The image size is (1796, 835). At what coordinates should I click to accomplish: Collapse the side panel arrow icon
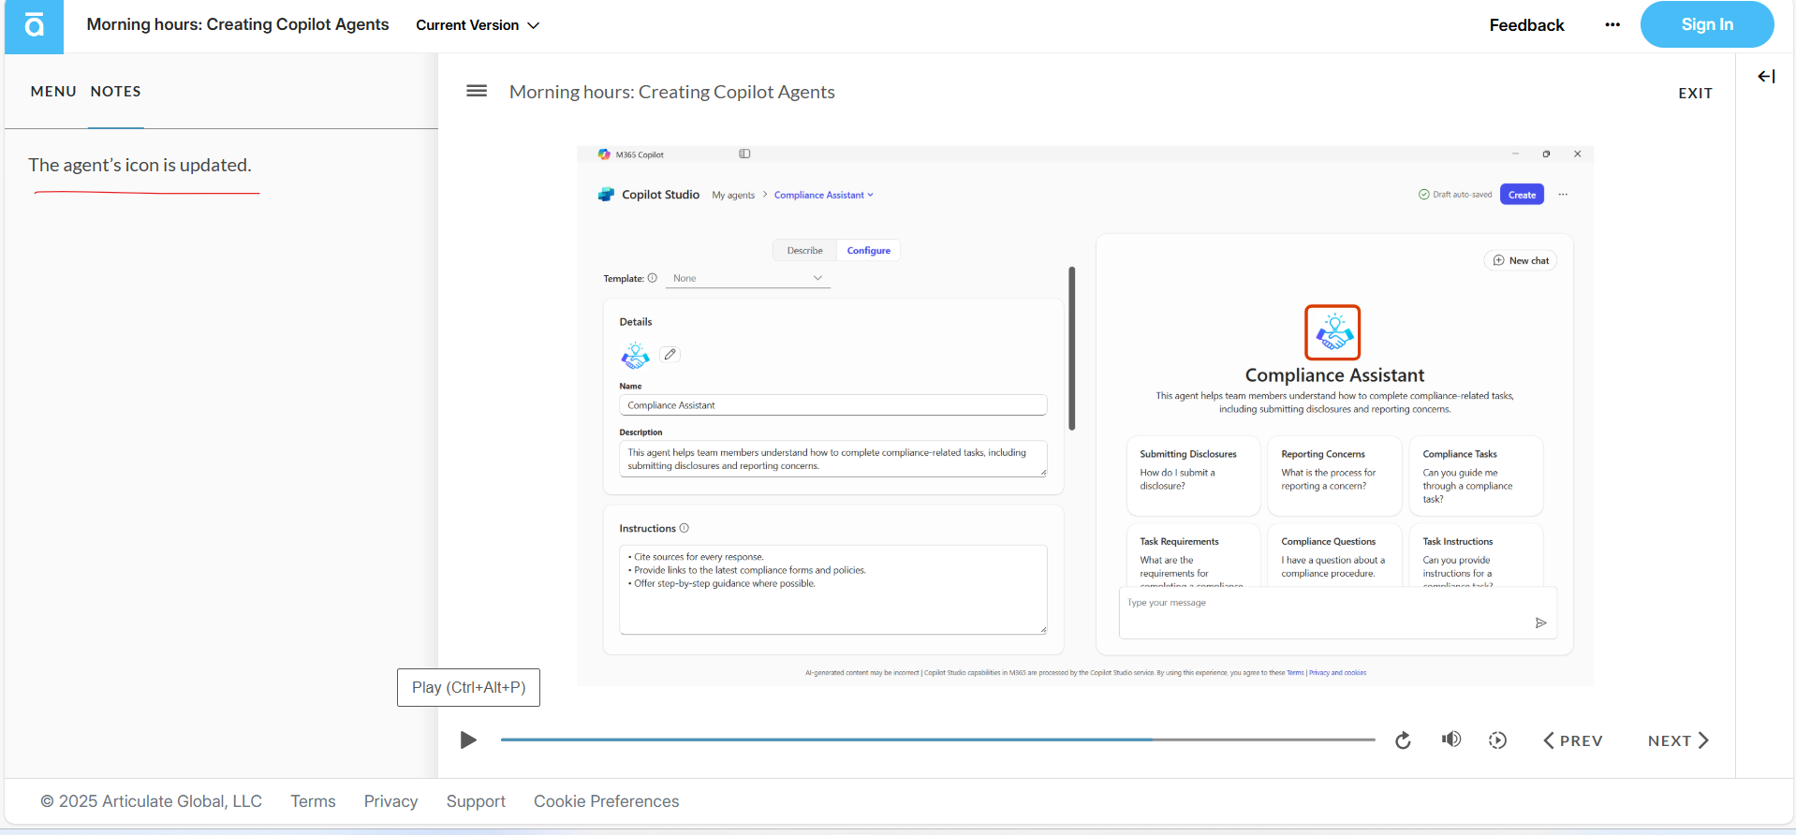[x=1766, y=77]
